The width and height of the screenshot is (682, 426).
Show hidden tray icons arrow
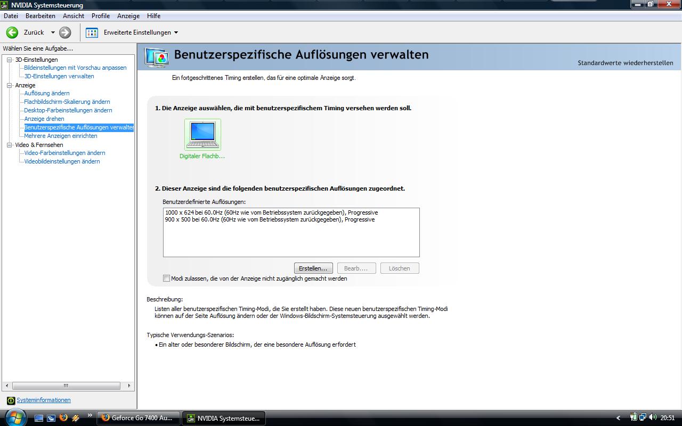618,418
